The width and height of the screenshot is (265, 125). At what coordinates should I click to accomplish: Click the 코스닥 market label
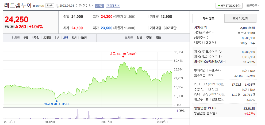50,6
